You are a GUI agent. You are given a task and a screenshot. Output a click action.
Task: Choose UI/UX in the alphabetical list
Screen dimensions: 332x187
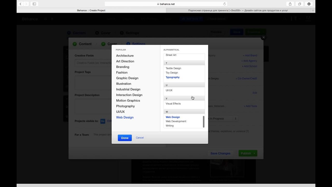pyautogui.click(x=169, y=90)
